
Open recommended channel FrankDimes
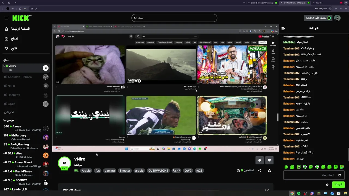tap(26, 173)
